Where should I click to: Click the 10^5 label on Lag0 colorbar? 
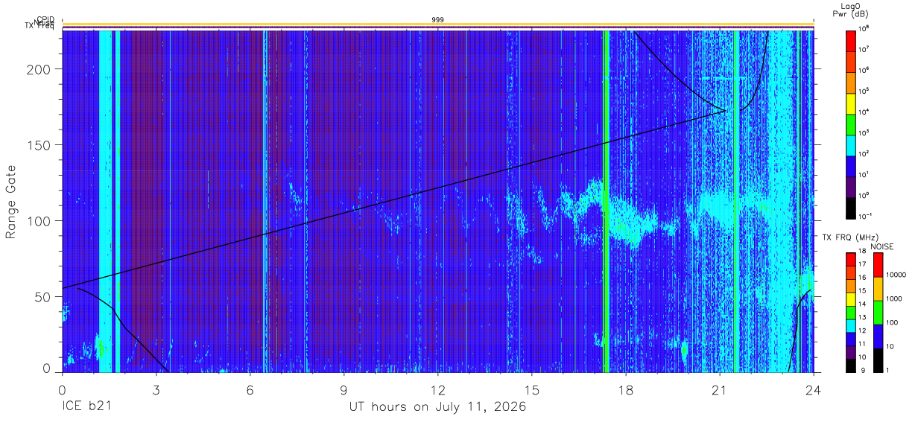[x=864, y=91]
